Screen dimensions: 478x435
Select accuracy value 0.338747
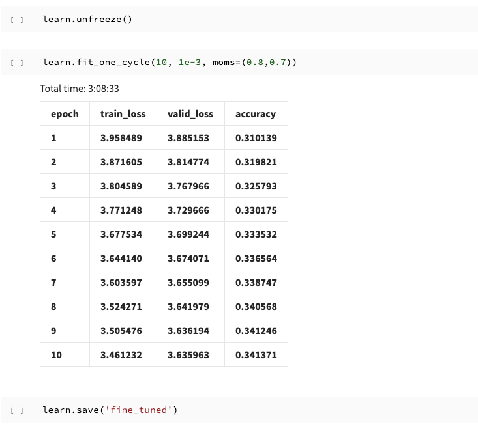pyautogui.click(x=256, y=283)
